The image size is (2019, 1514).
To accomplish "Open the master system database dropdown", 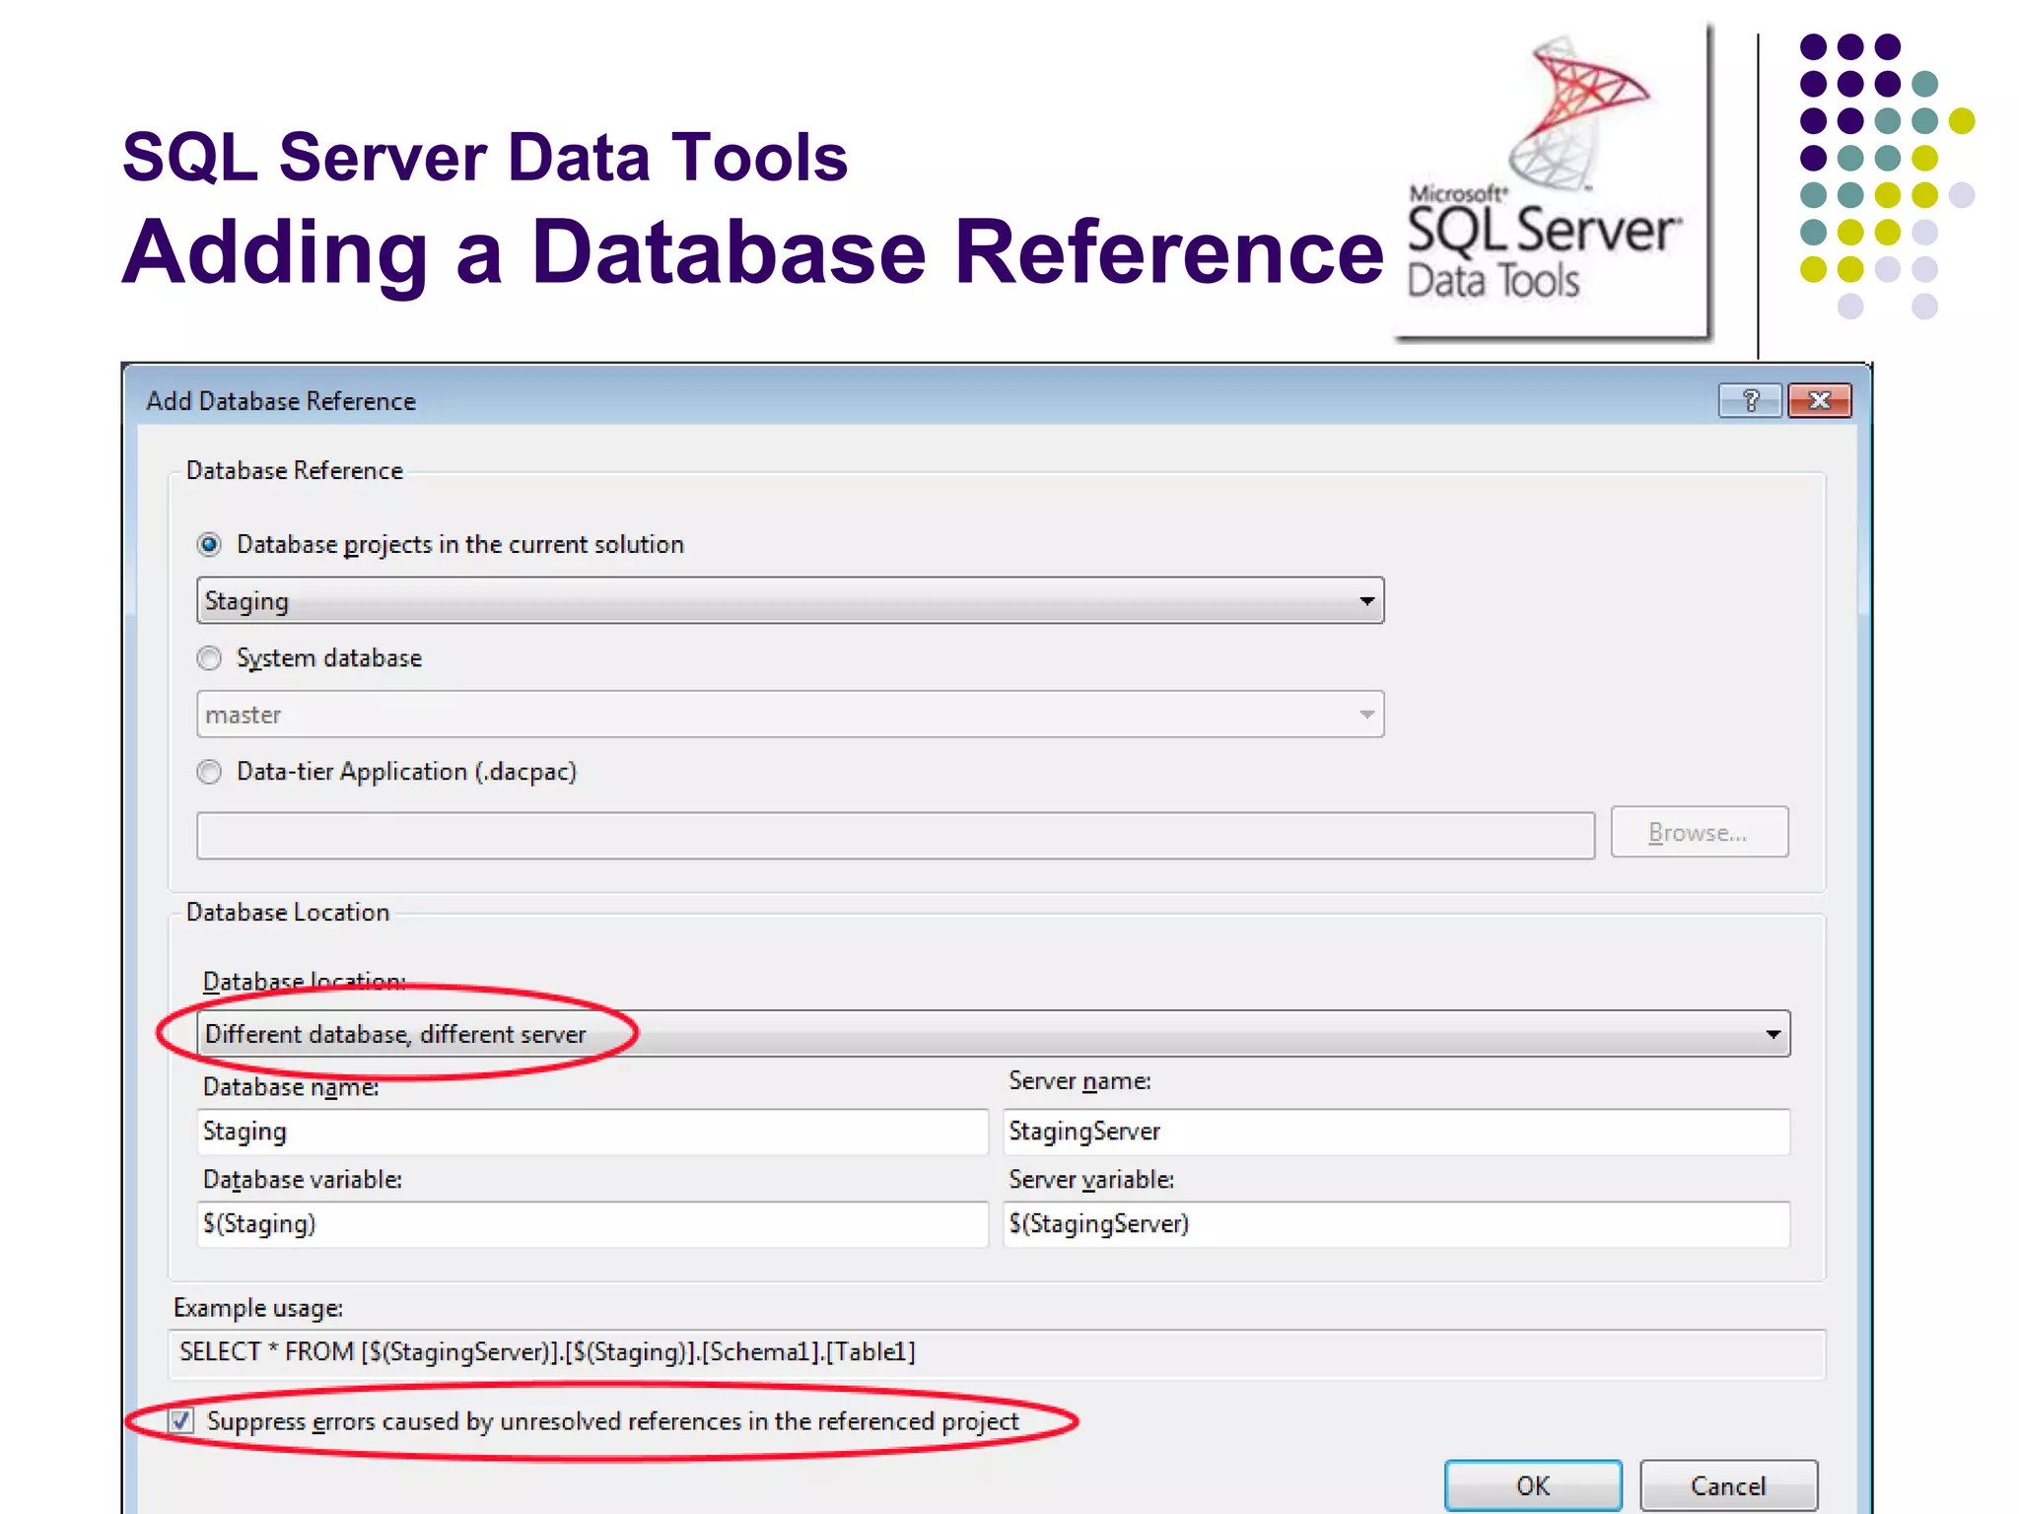I will pos(790,714).
